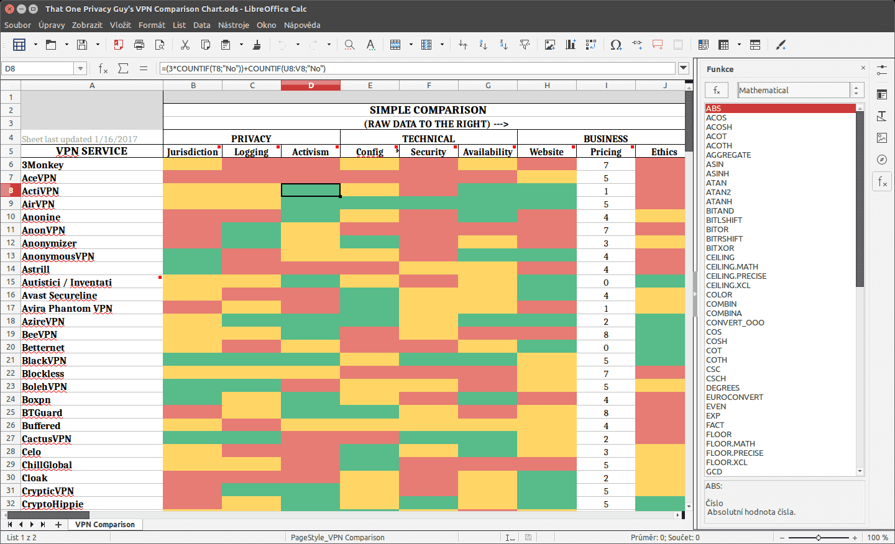Viewport: 895px width, 544px height.
Task: Open the Styles deck in the sidebar
Action: tap(882, 116)
